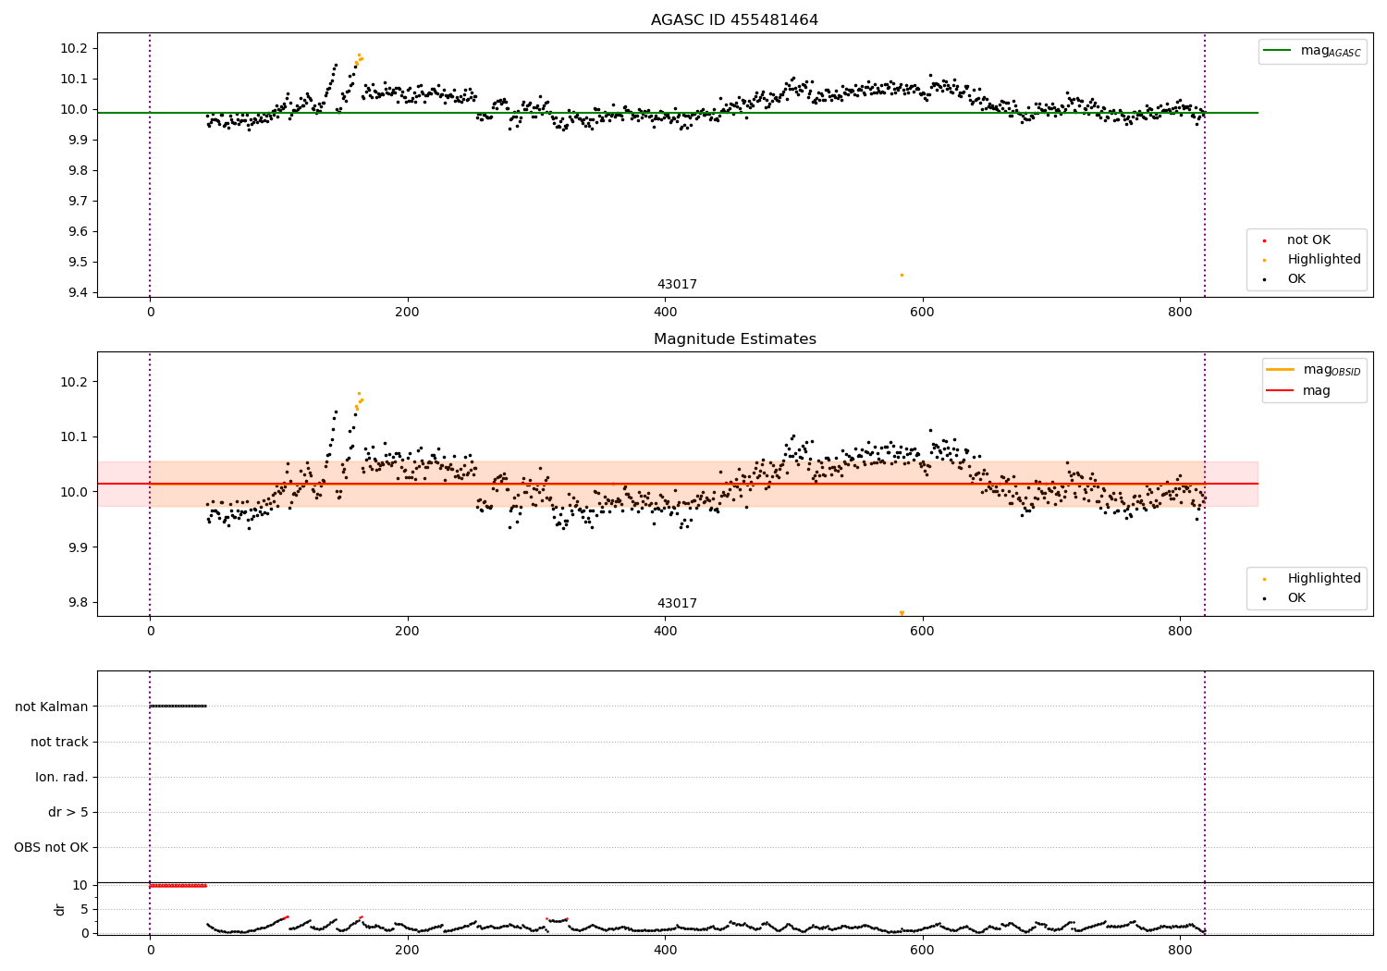Click the 10 tick label on dr axis
1387x971 pixels.
[80, 885]
